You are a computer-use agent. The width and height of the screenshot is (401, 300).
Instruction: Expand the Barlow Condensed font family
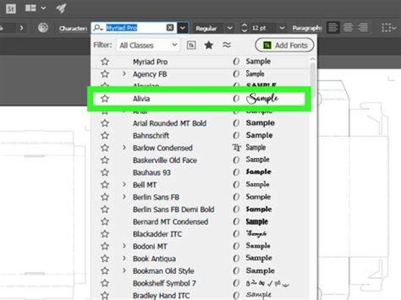[124, 147]
